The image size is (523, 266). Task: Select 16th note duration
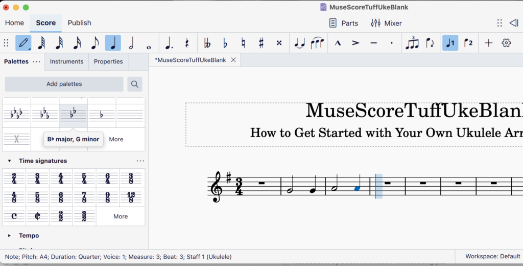[77, 43]
